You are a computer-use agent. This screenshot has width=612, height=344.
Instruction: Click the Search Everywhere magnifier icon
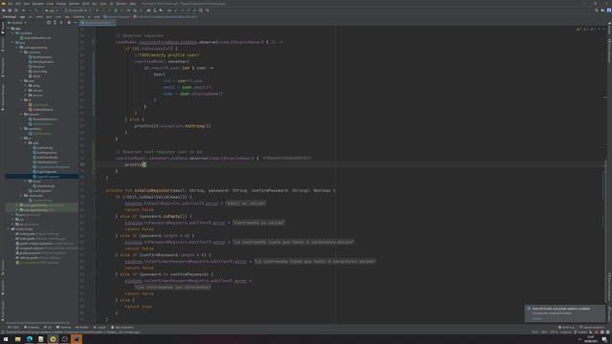tap(597, 11)
